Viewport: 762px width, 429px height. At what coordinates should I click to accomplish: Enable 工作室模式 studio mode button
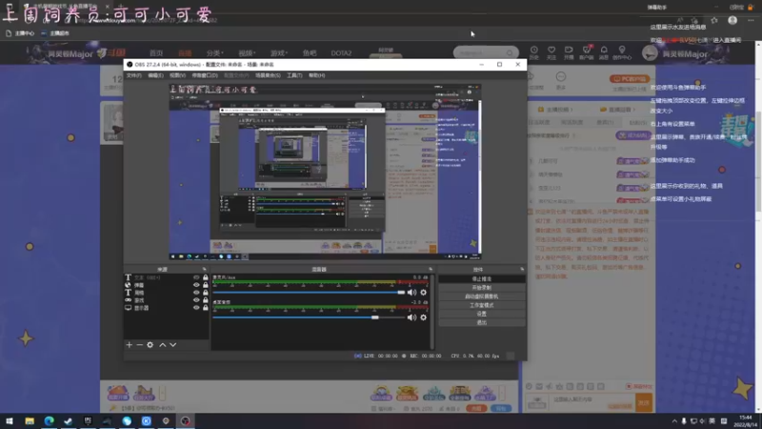tap(482, 305)
